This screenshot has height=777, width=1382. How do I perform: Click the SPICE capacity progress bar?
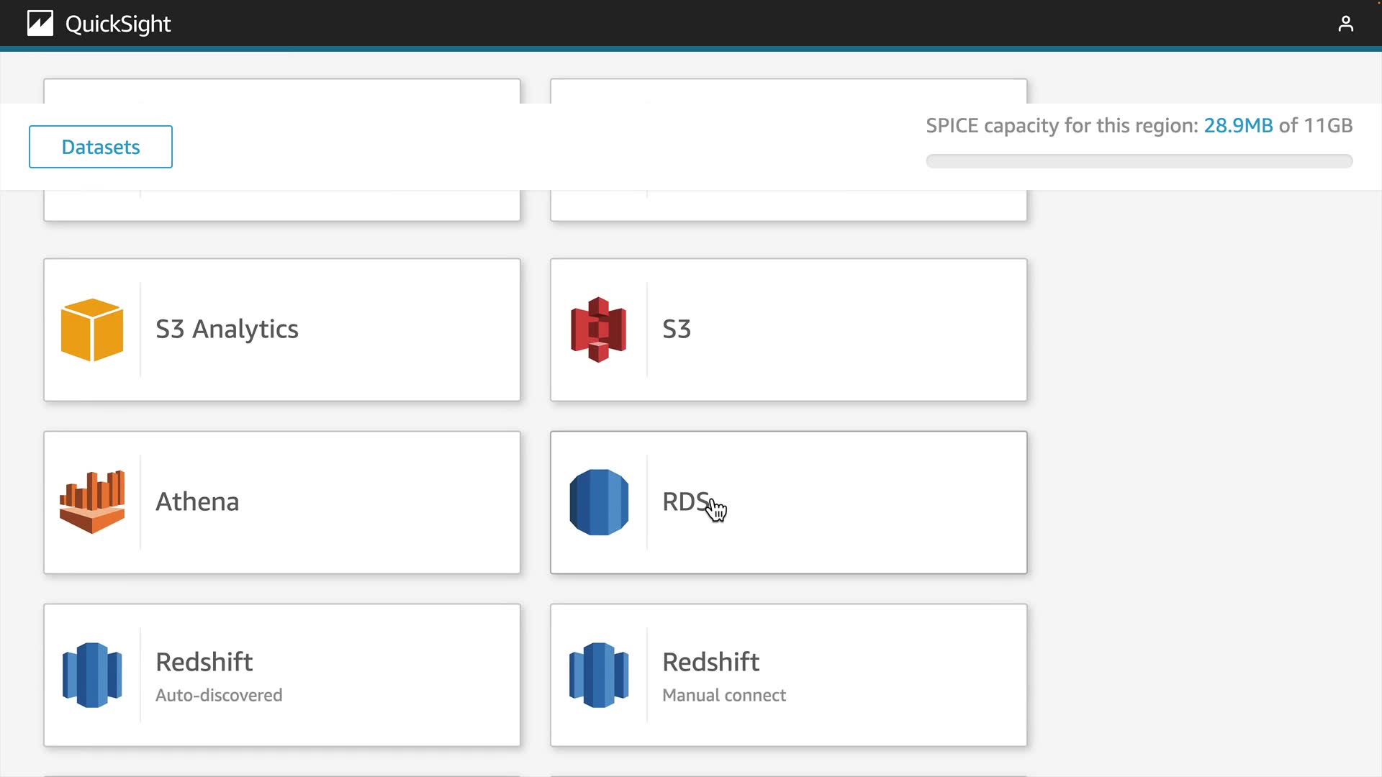pos(1139,161)
